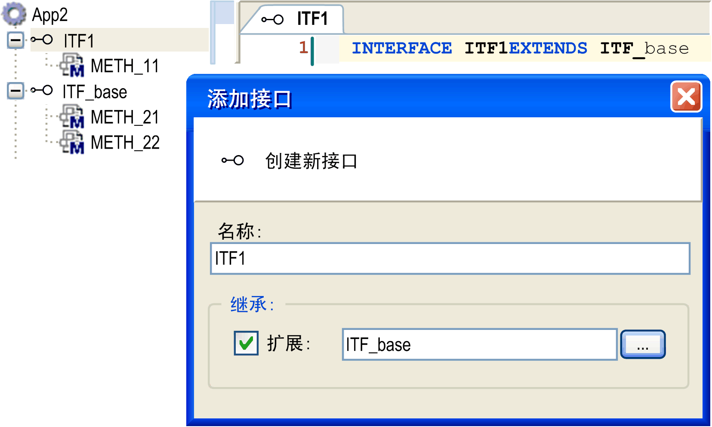The height and width of the screenshot is (427, 712).
Task: Click line number 1 in editor gutter
Action: [303, 47]
